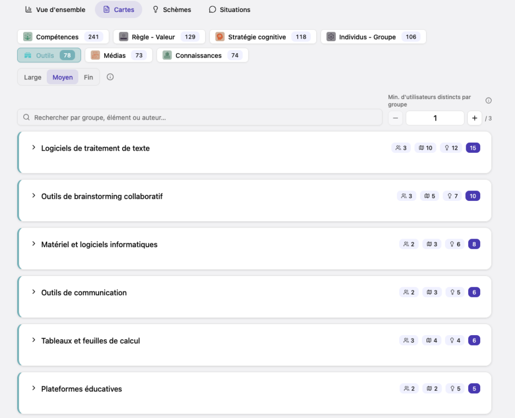The image size is (515, 418).
Task: Select Moyen granularity
Action: (62, 77)
